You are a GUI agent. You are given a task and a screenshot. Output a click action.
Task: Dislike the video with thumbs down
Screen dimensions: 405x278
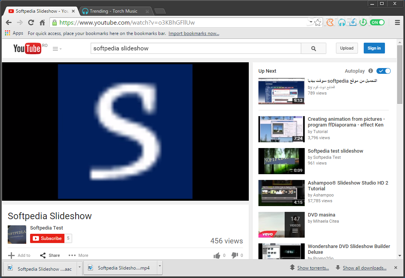(x=235, y=255)
